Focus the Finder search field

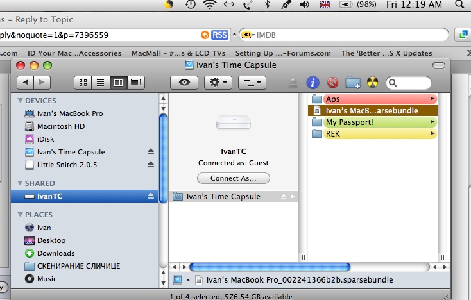point(409,83)
